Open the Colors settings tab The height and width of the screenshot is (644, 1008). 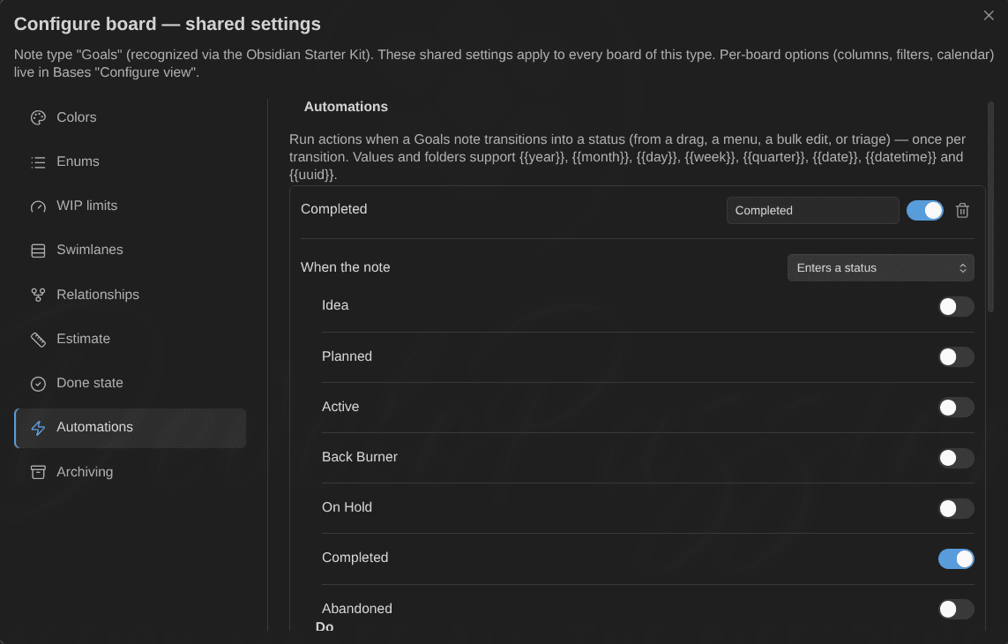(x=130, y=117)
